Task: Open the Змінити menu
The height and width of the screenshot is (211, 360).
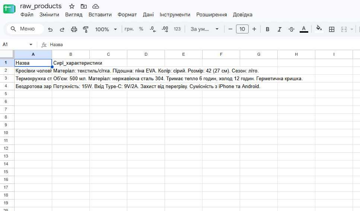Action: point(49,14)
